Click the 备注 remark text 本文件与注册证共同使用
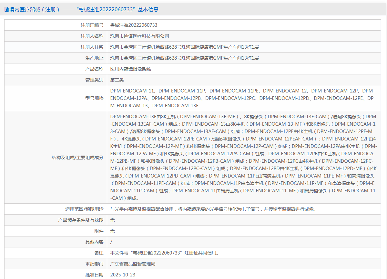 (164, 253)
